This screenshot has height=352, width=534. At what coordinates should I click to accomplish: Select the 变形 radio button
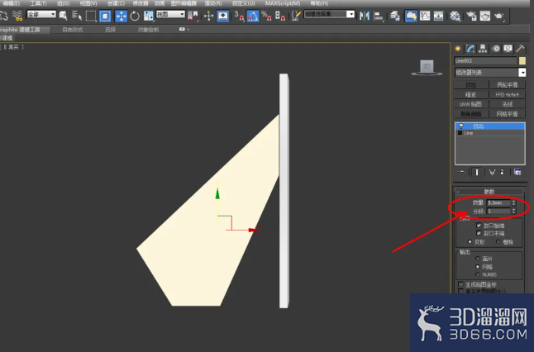point(470,242)
